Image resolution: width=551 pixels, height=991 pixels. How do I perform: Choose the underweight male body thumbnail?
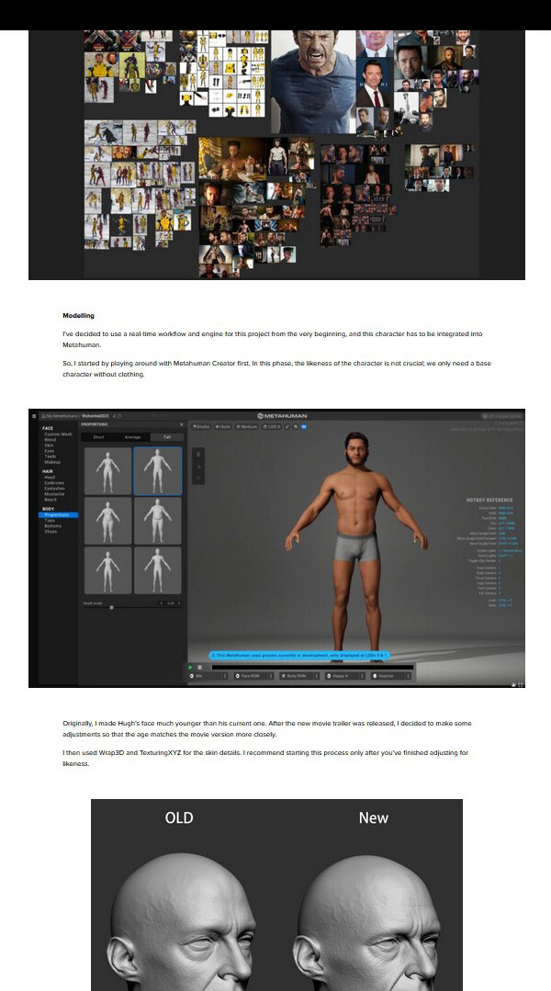[157, 570]
